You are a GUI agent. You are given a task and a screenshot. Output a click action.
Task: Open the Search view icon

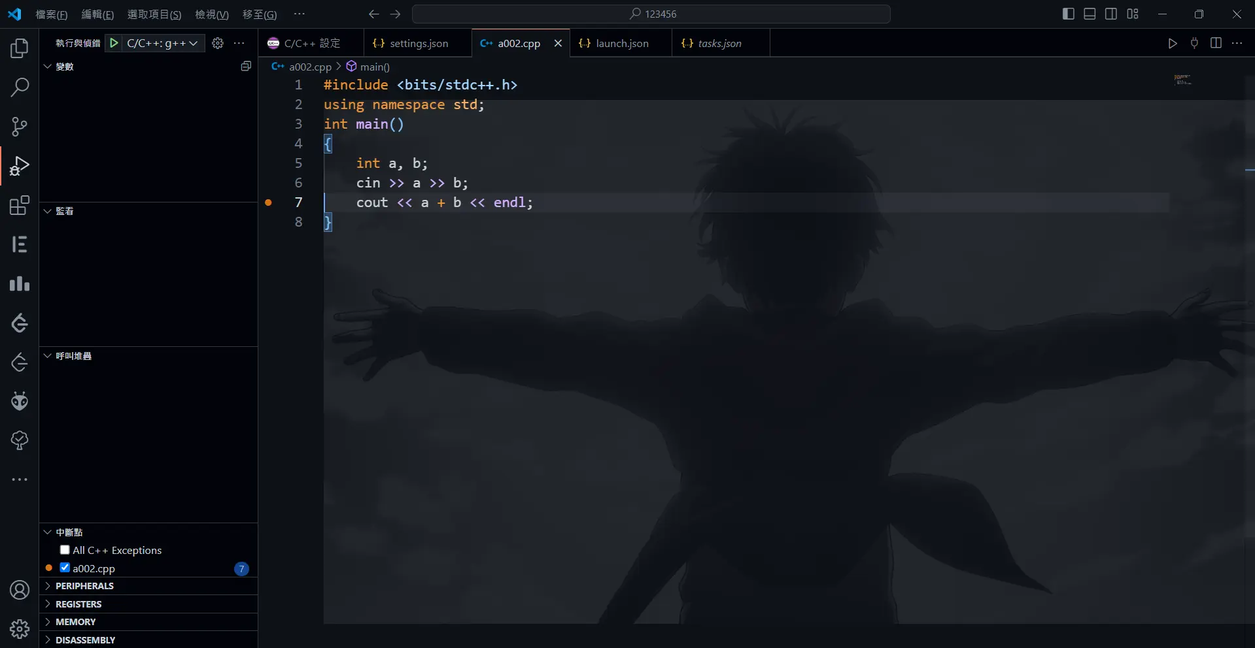pyautogui.click(x=20, y=87)
